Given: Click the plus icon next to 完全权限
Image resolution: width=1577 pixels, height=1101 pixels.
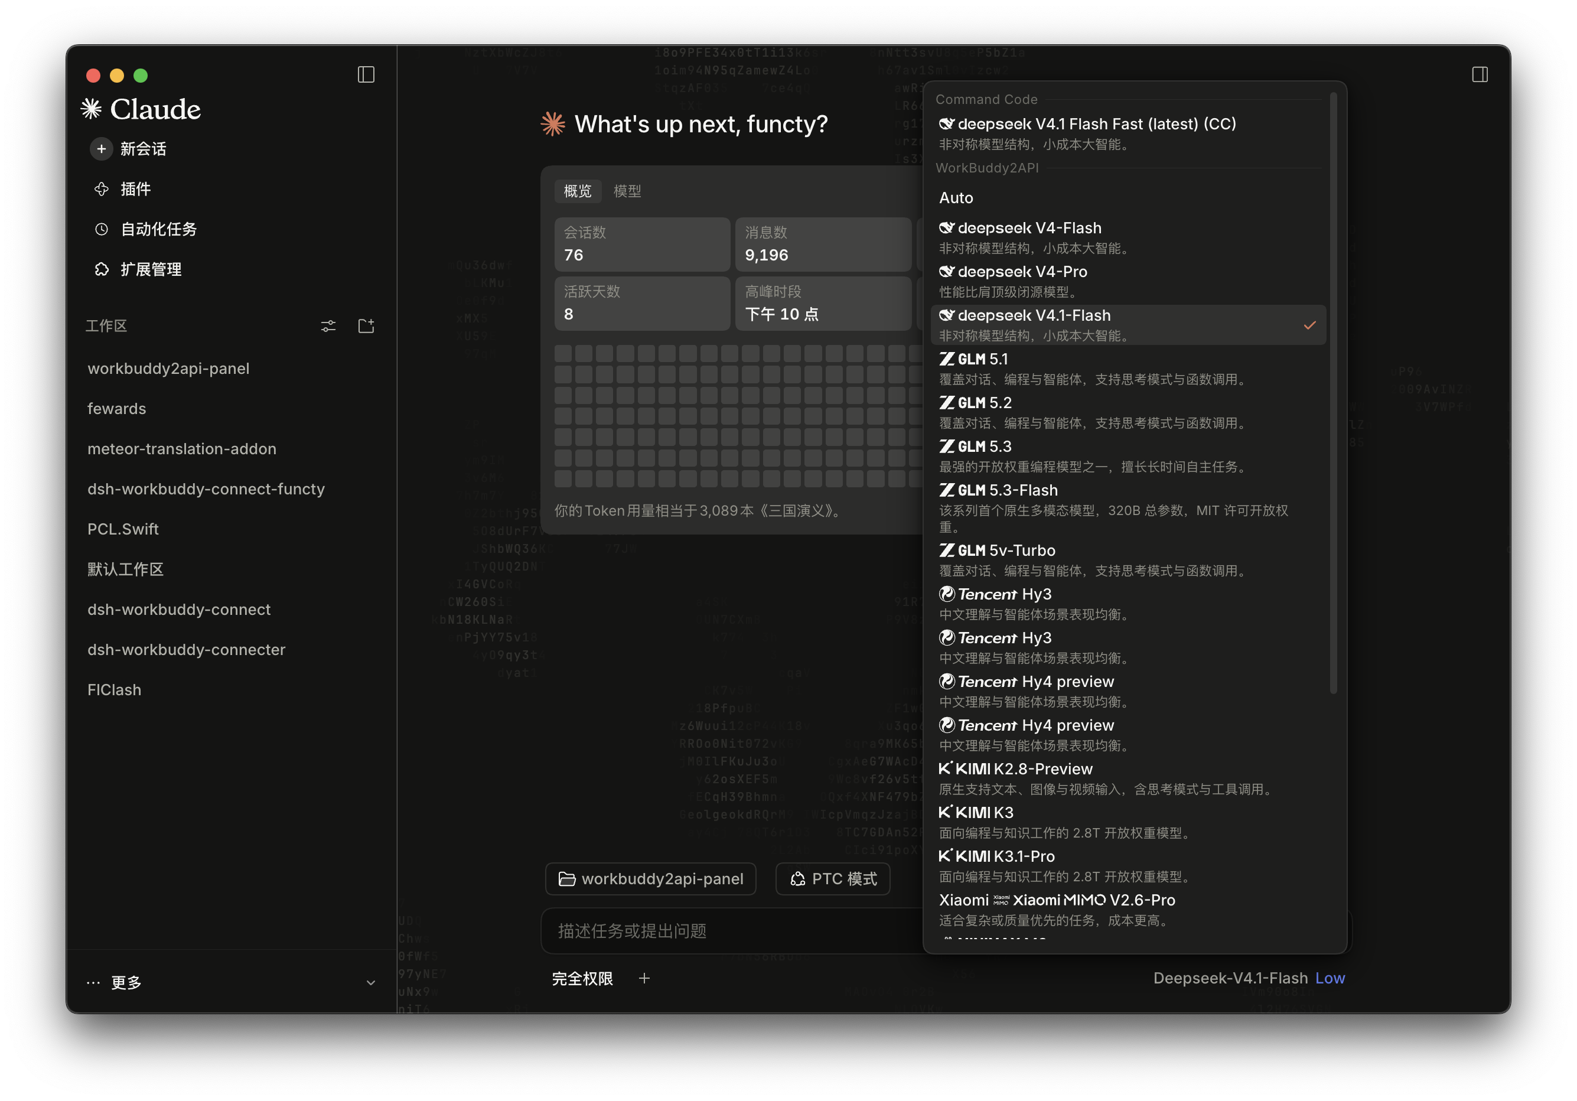Looking at the screenshot, I should (x=644, y=978).
